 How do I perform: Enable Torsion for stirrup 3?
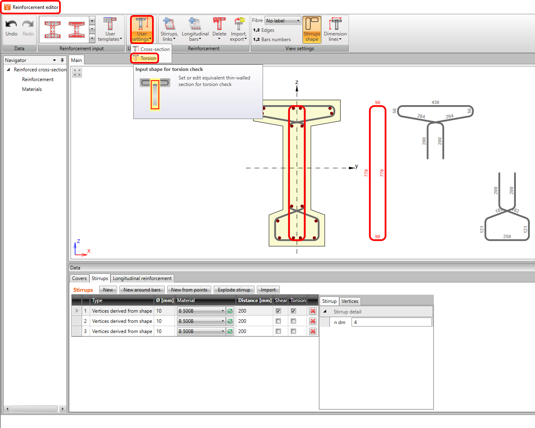(293, 331)
